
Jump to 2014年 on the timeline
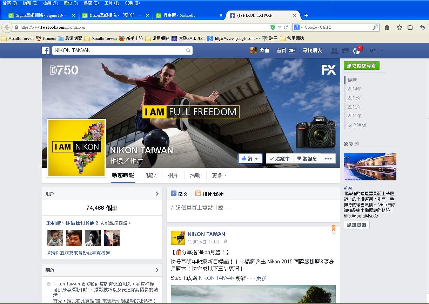(354, 89)
